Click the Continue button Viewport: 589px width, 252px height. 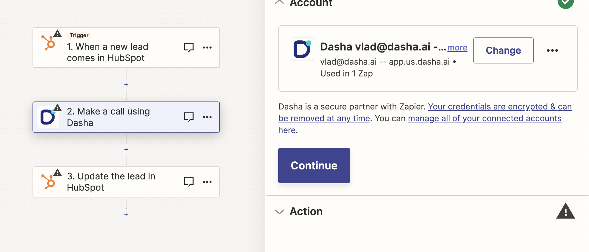coord(314,166)
